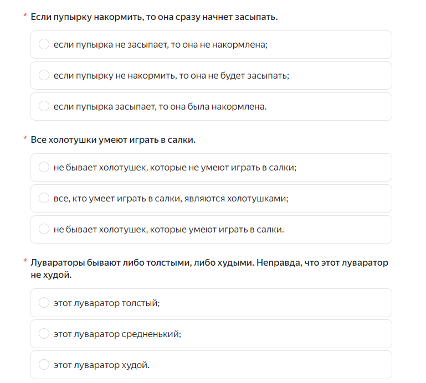Mark radio for 'не бывает холотушек, которые умеют играть в салки.'
426x383 pixels.
[44, 229]
